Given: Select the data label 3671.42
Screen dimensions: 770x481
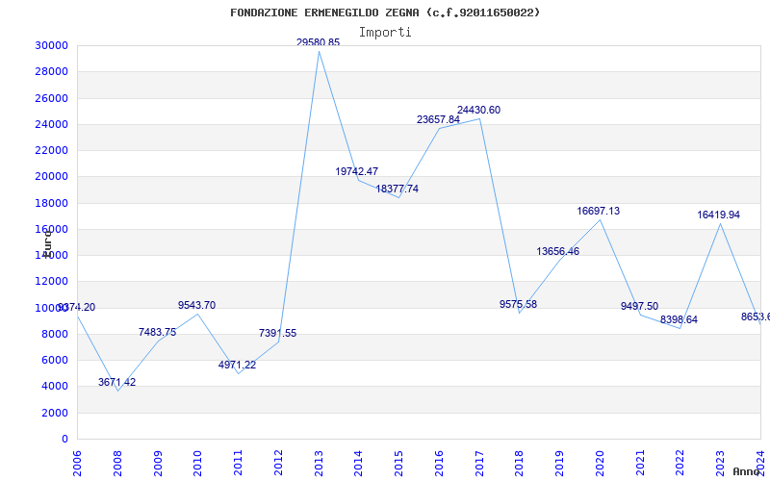Looking at the screenshot, I should pos(116,382).
